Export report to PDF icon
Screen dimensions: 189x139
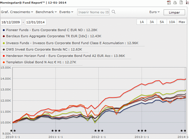(169, 2)
